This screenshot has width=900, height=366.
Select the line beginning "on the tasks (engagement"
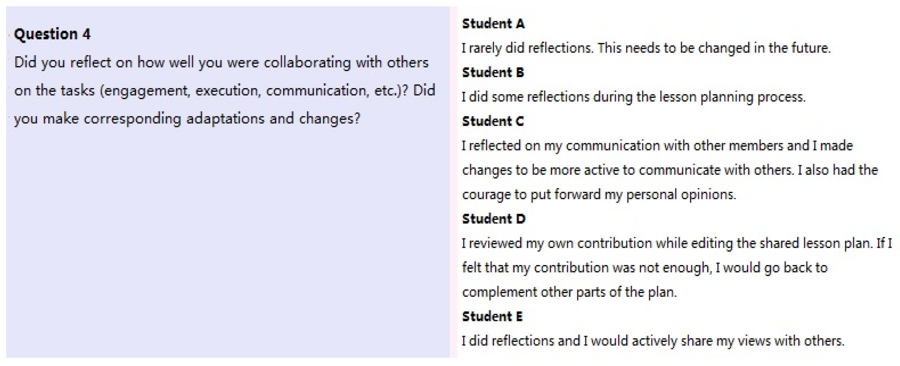pyautogui.click(x=224, y=91)
